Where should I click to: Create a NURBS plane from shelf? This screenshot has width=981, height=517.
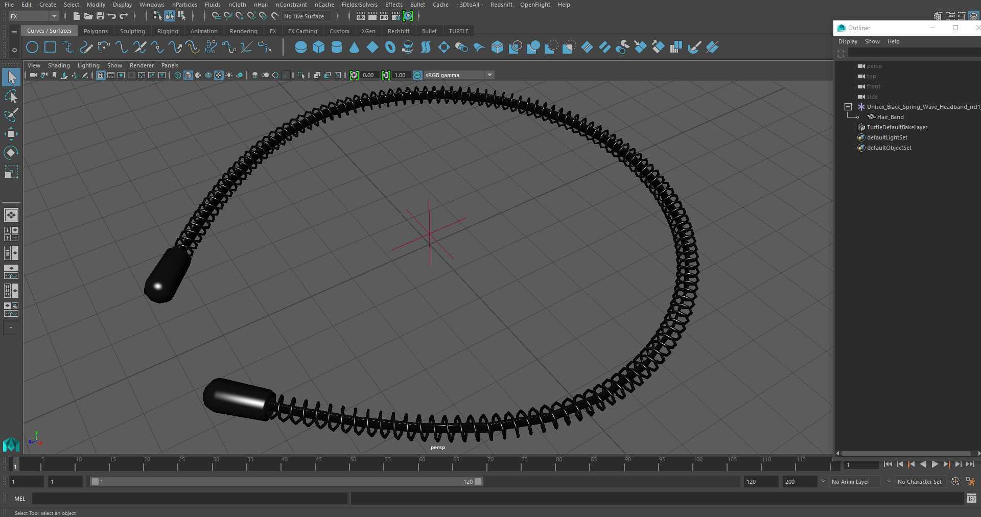(372, 48)
